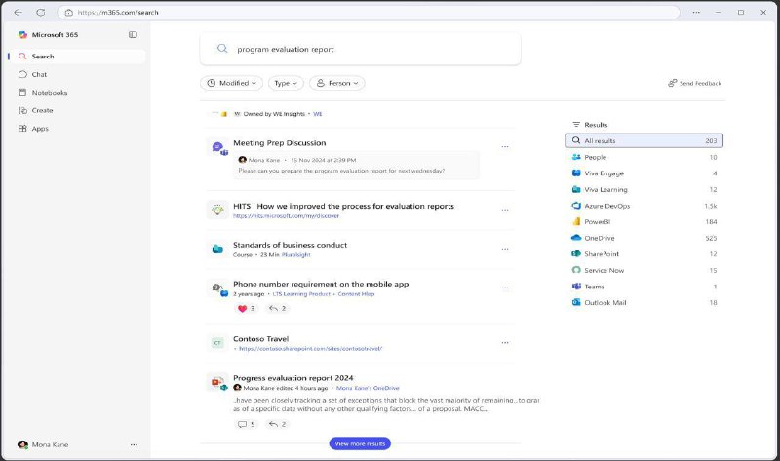Open more options for Phone number requirement result
The height and width of the screenshot is (461, 780).
tap(505, 288)
